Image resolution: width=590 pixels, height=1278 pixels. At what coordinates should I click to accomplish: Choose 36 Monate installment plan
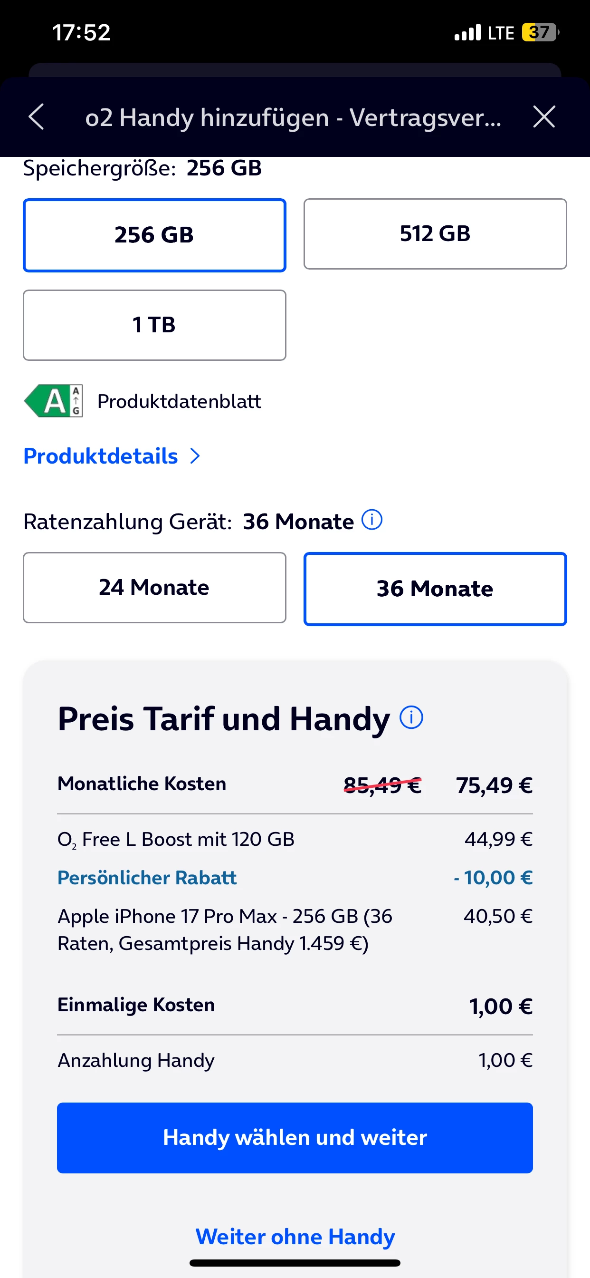[435, 589]
